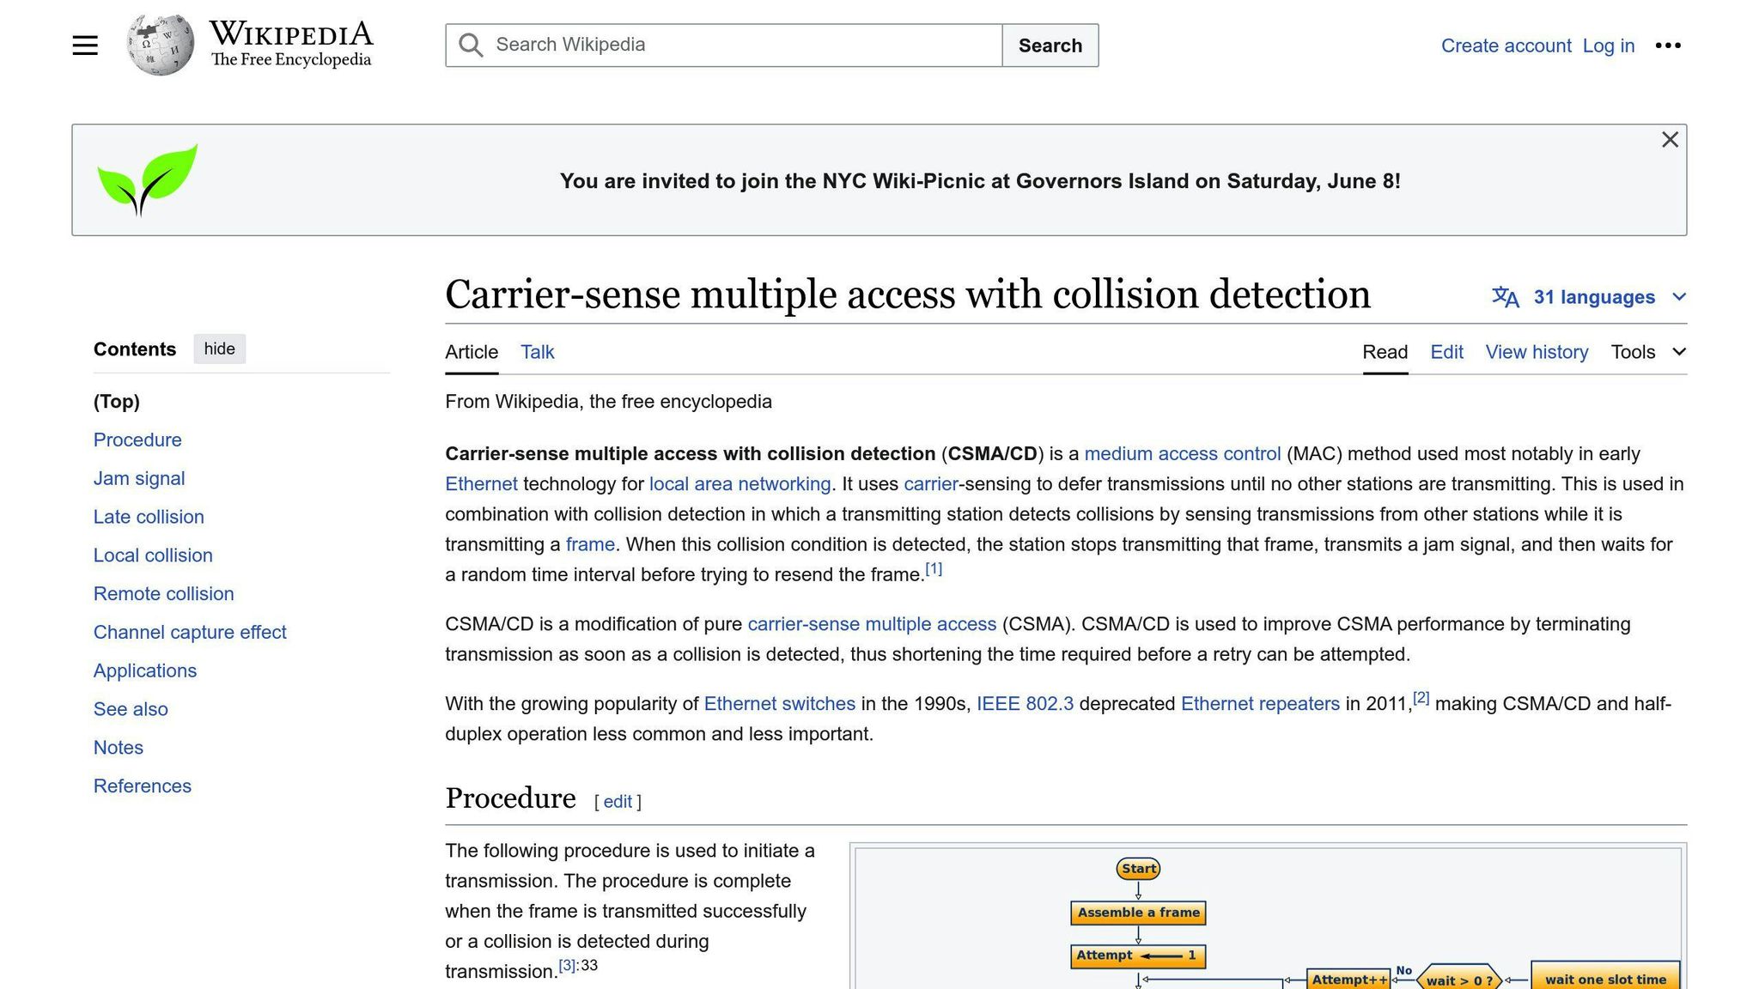Viewport: 1759px width, 989px height.
Task: Go to Channel capture effect section
Action: 190,633
